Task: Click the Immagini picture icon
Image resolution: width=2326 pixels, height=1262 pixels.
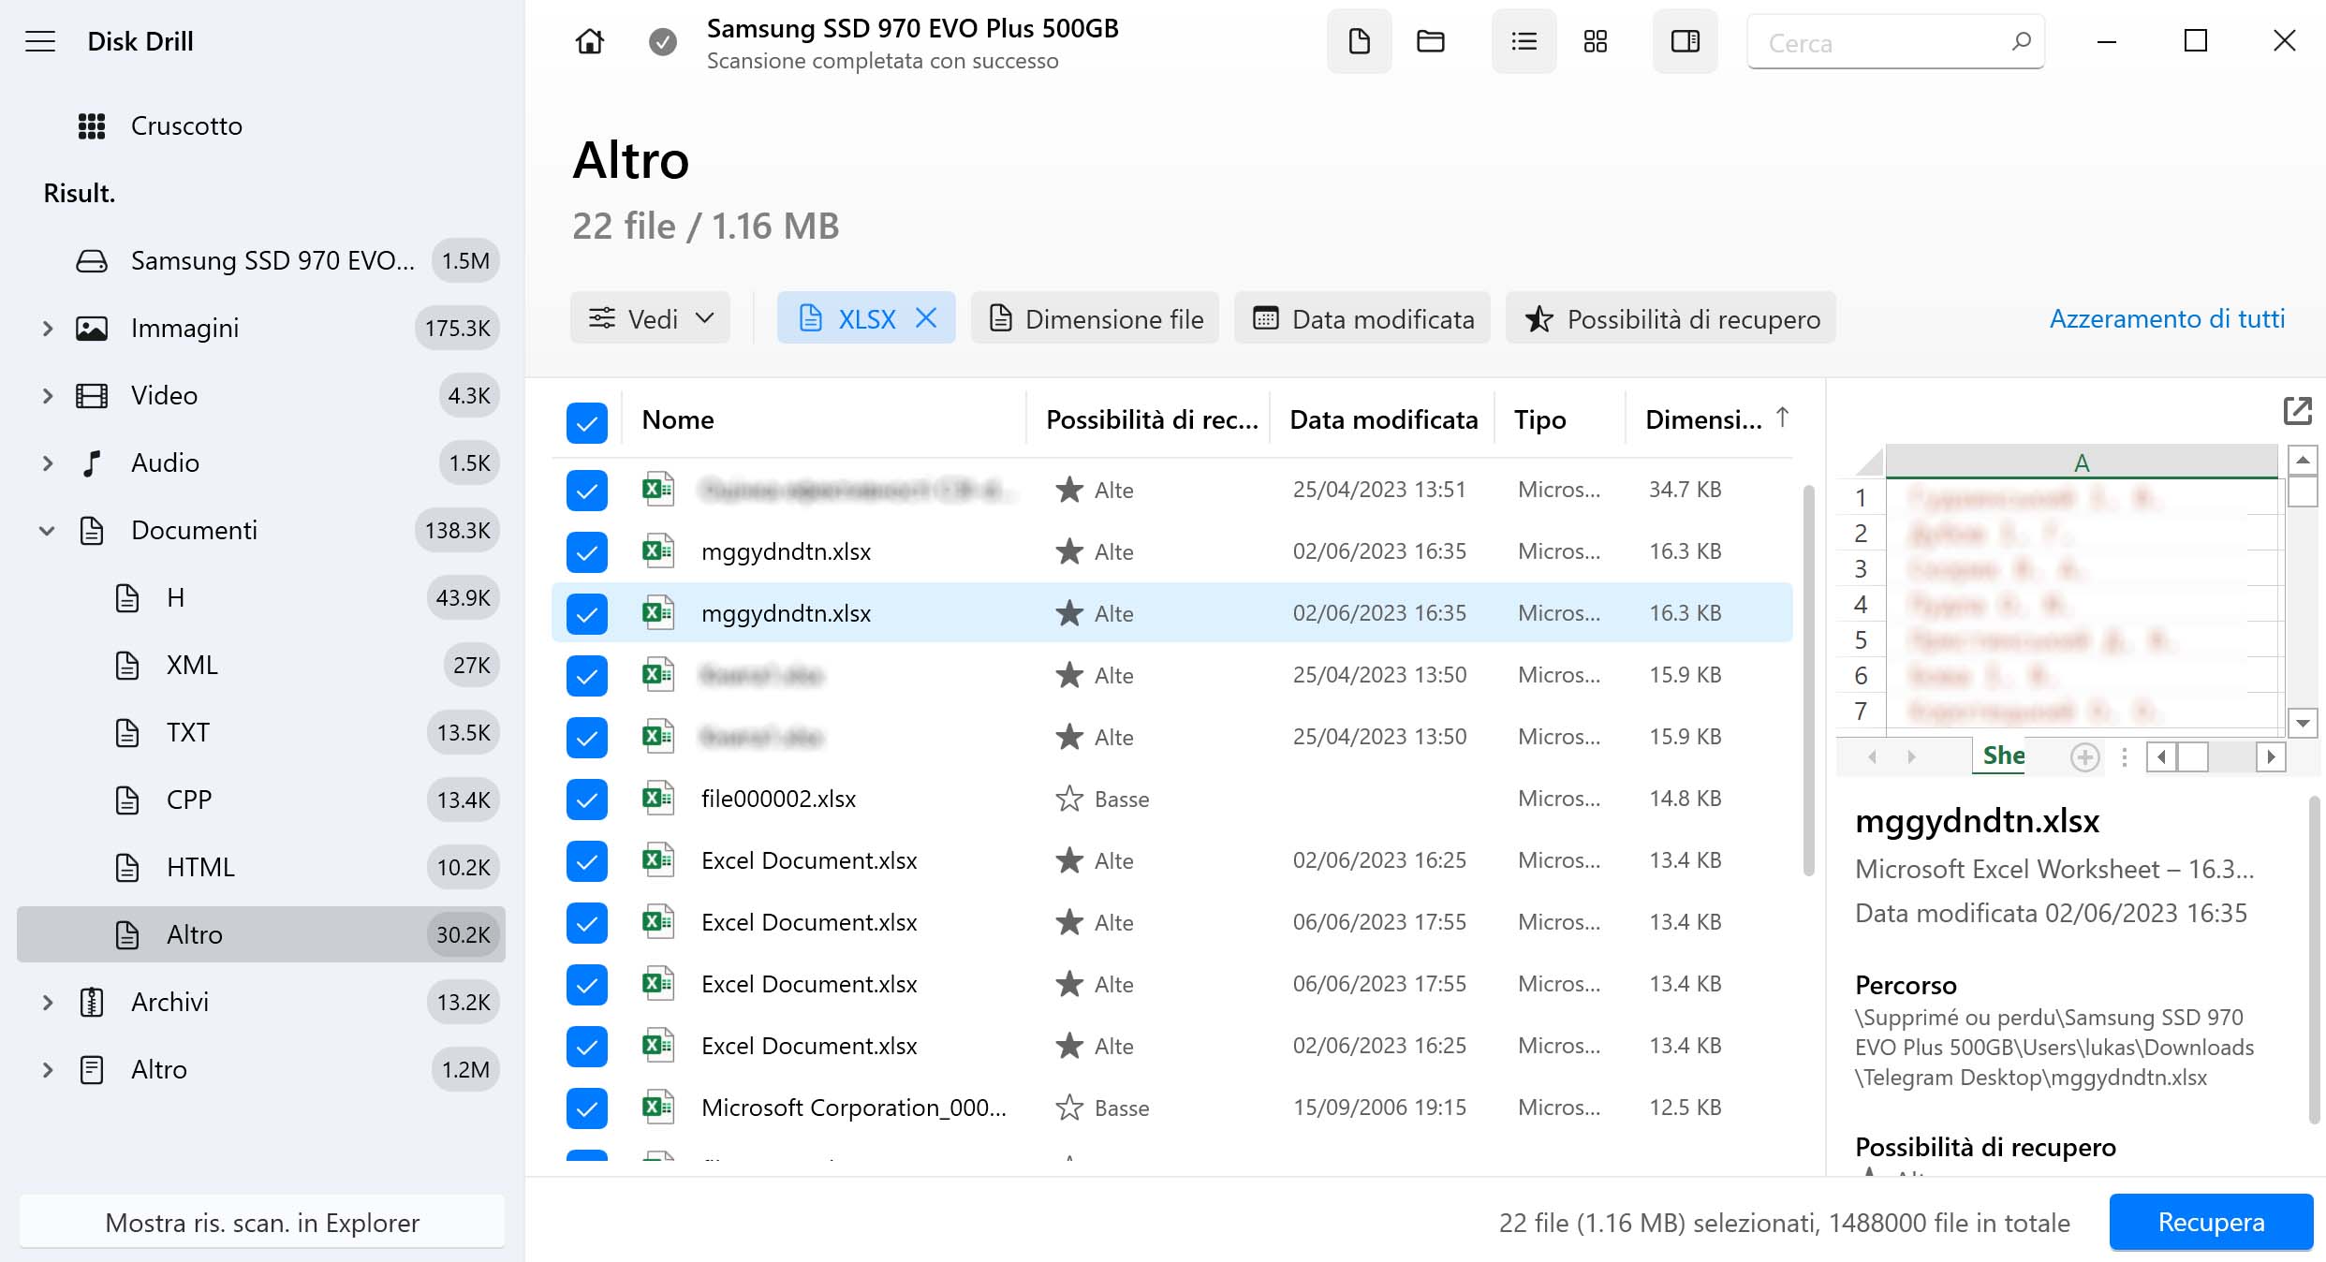Action: pyautogui.click(x=92, y=328)
